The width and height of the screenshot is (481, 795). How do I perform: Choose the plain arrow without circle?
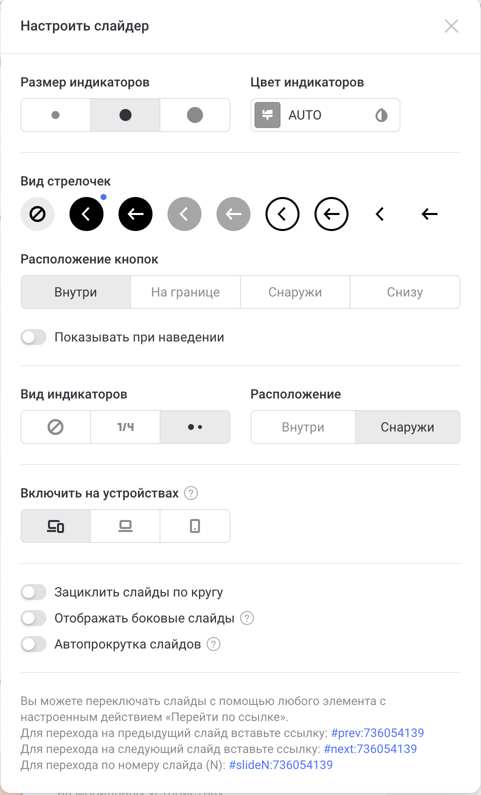pyautogui.click(x=429, y=214)
